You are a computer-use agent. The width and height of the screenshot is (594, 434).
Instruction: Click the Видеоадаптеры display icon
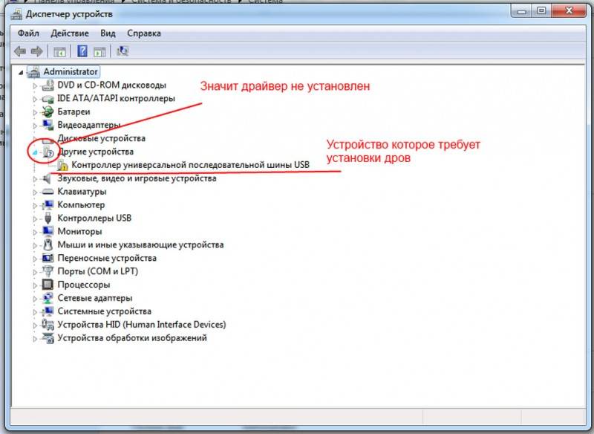coord(48,125)
